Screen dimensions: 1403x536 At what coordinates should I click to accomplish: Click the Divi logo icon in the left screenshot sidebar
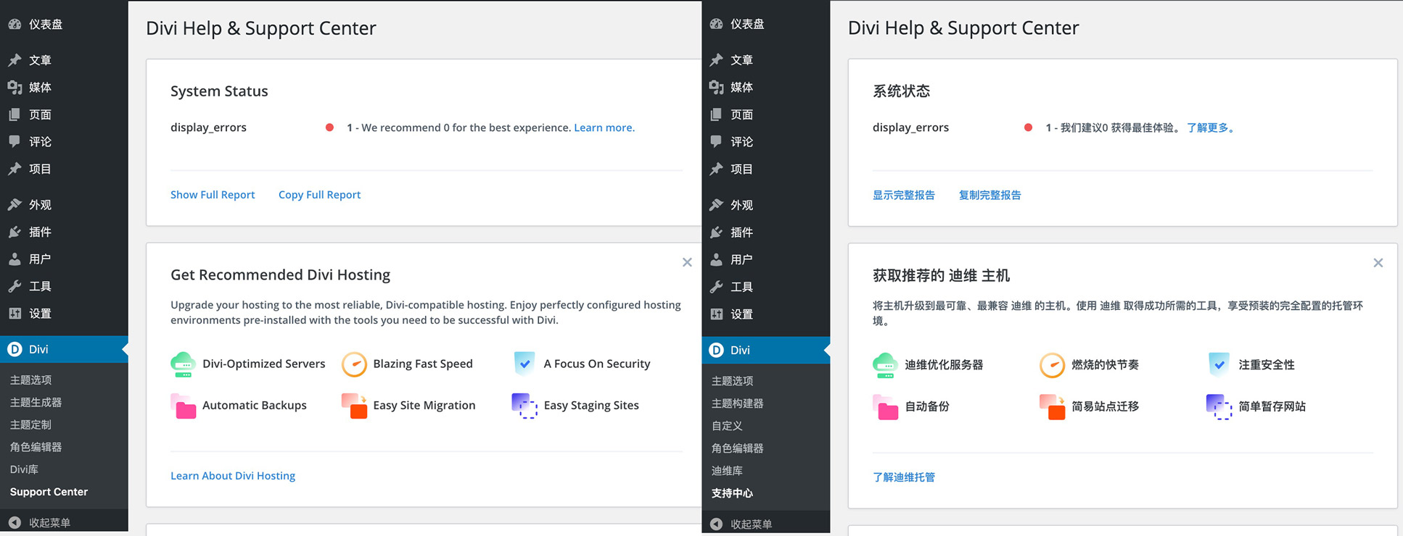coord(15,349)
